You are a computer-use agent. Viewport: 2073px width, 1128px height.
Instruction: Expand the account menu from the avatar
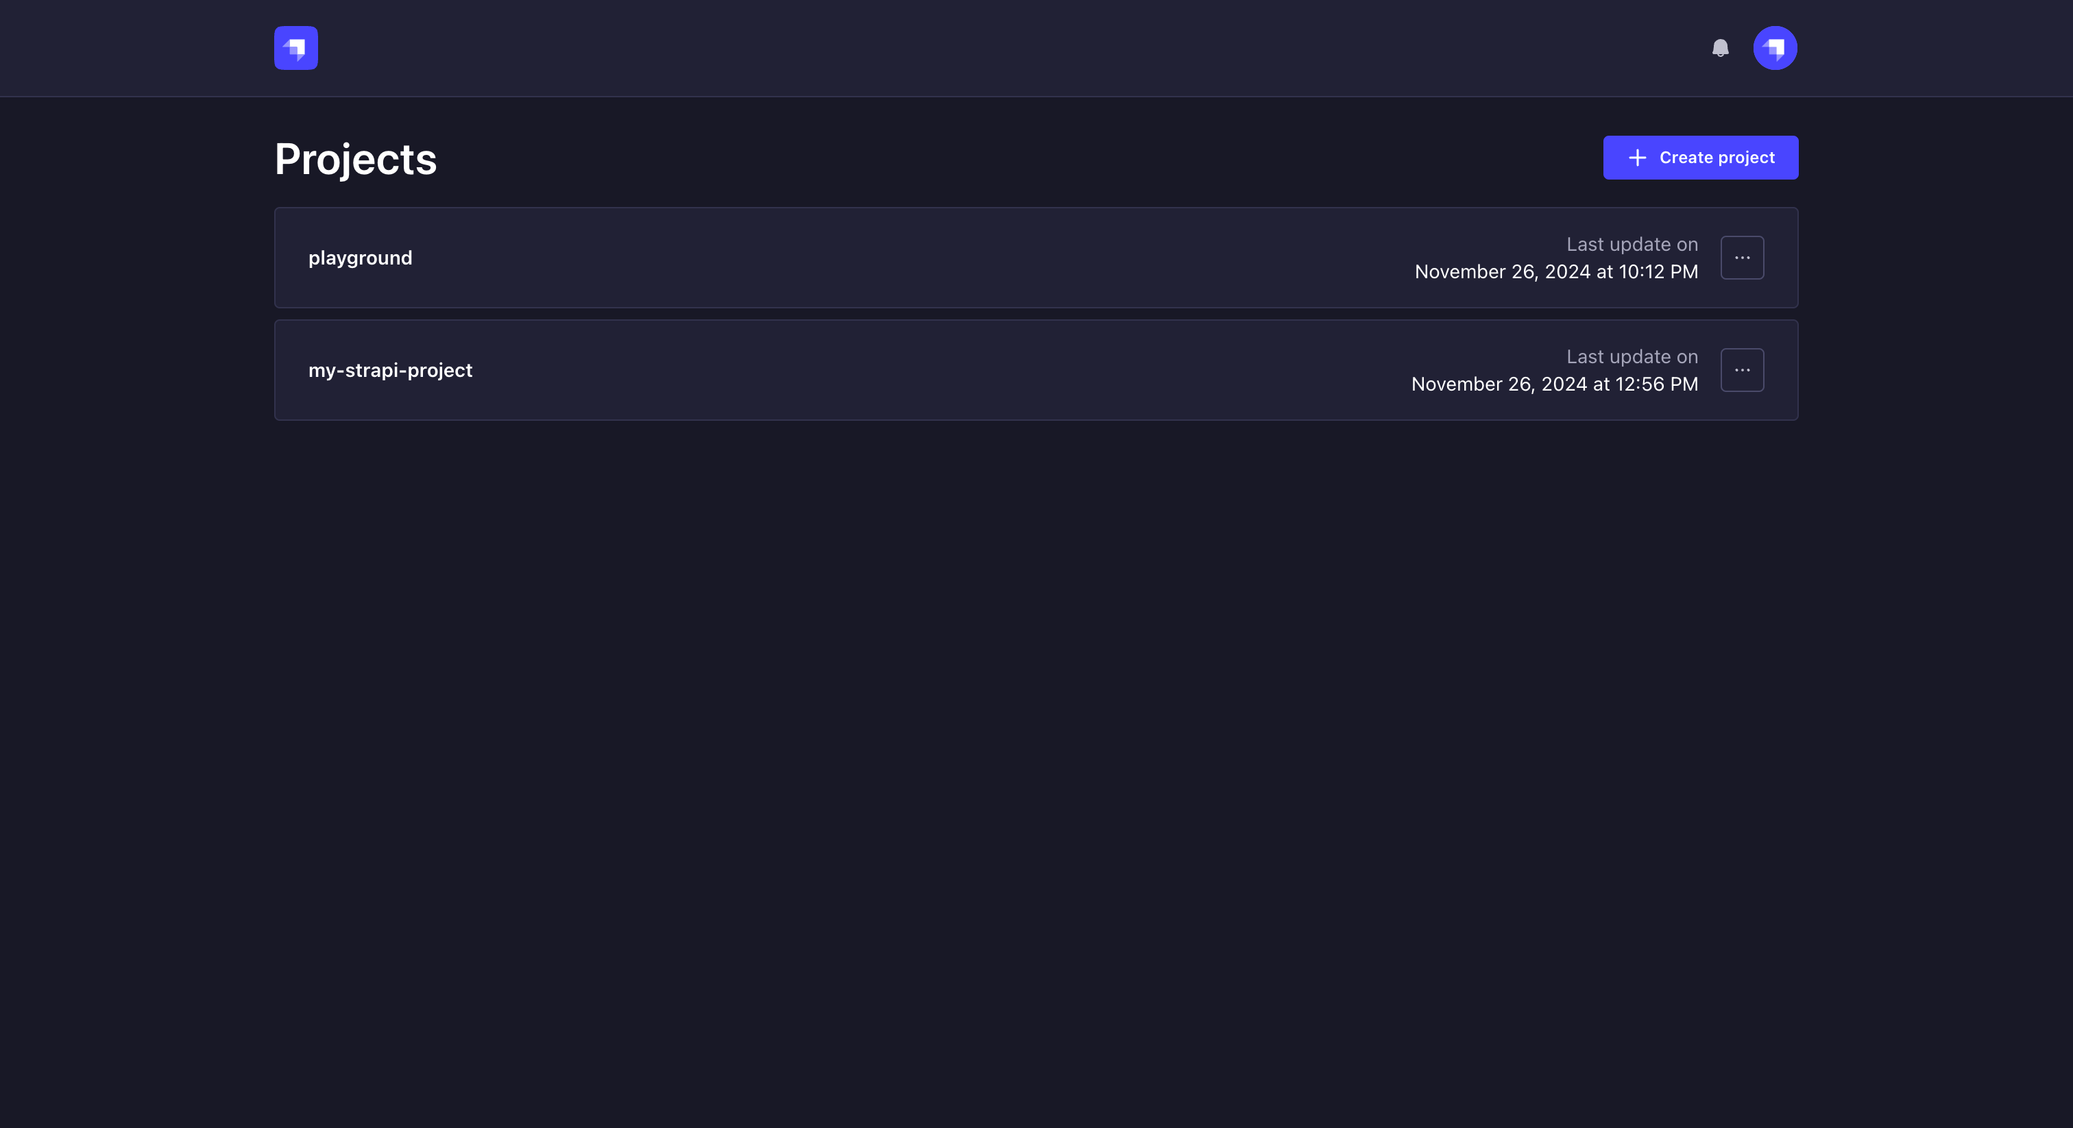(1775, 47)
